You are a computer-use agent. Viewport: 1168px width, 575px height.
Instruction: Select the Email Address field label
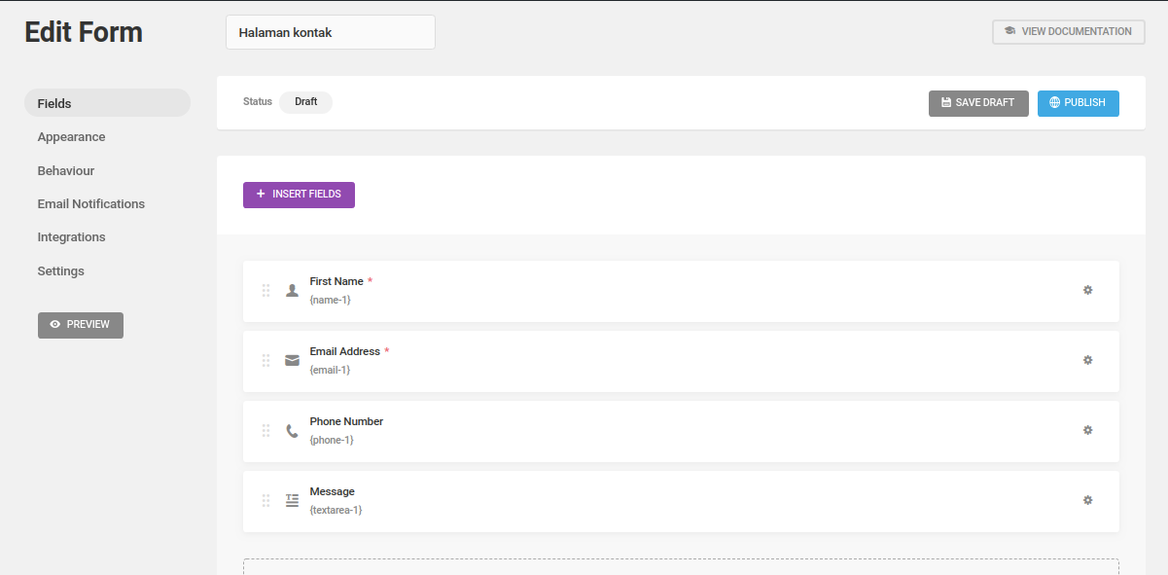click(x=344, y=351)
